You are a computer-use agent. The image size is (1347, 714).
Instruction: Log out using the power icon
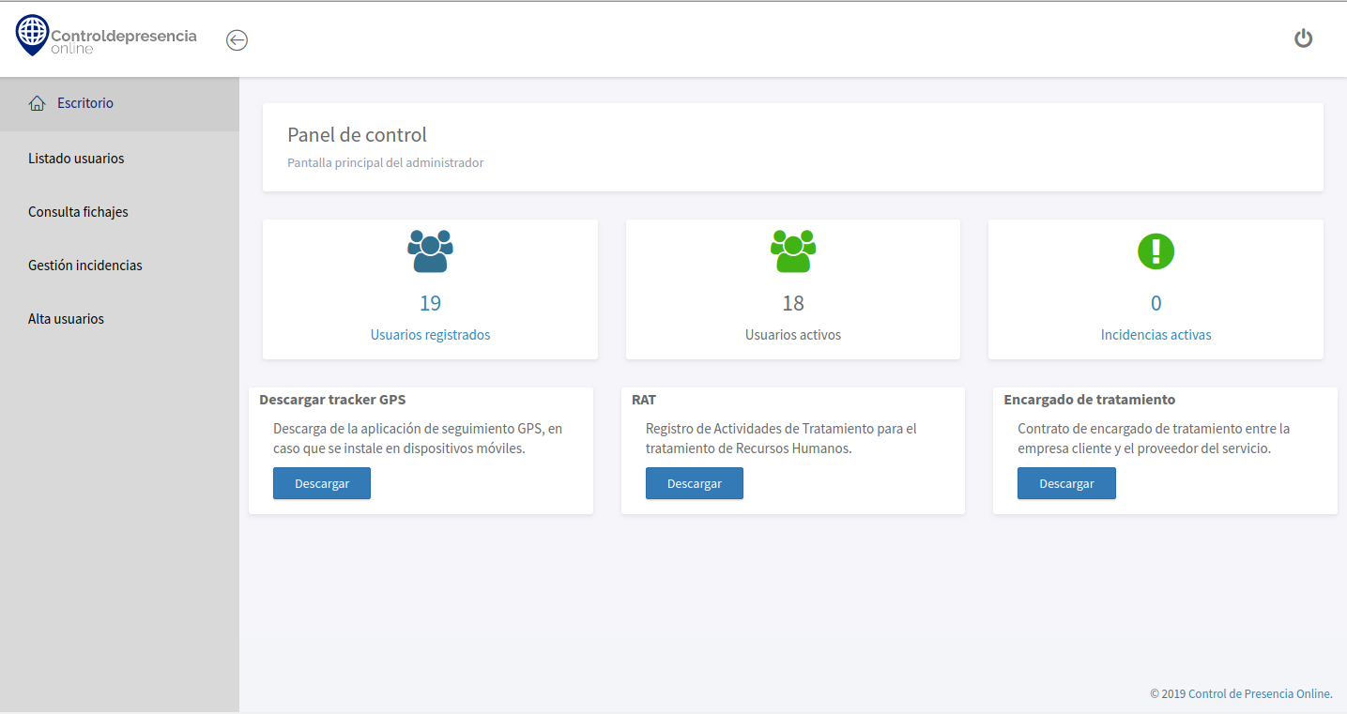click(x=1303, y=38)
